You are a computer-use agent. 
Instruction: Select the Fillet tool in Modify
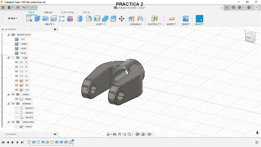(x=89, y=19)
